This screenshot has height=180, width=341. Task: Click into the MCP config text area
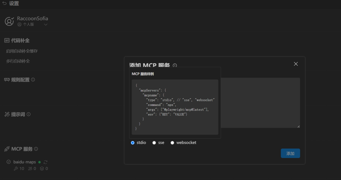pyautogui.click(x=260, y=103)
